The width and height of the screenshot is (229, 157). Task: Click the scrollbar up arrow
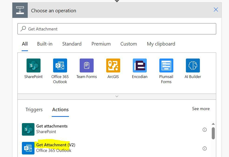[x=213, y=124]
